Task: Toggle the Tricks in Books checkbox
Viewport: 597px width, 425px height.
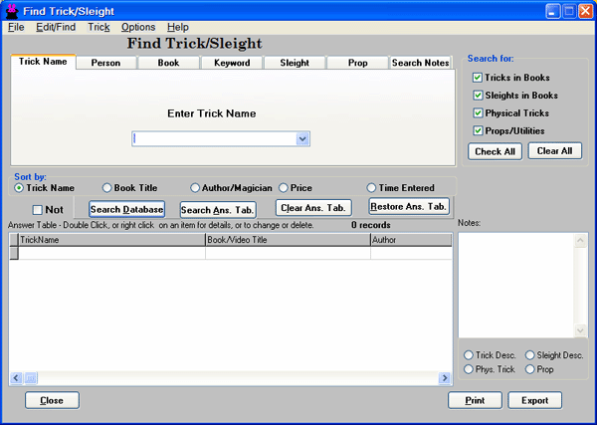Action: [478, 78]
